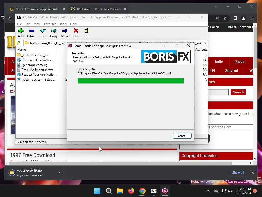The width and height of the screenshot is (262, 197).
Task: Close the Chrome downloads bar
Action: 253,173
